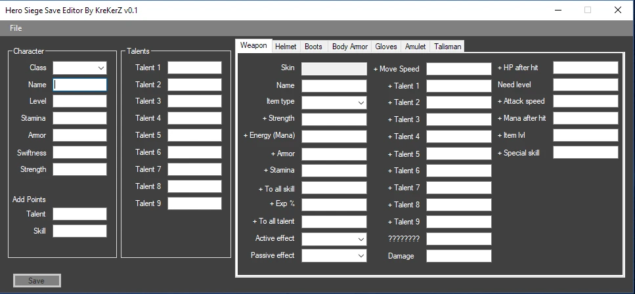
Task: Click the + Talent 7 weapon field
Action: pyautogui.click(x=459, y=188)
